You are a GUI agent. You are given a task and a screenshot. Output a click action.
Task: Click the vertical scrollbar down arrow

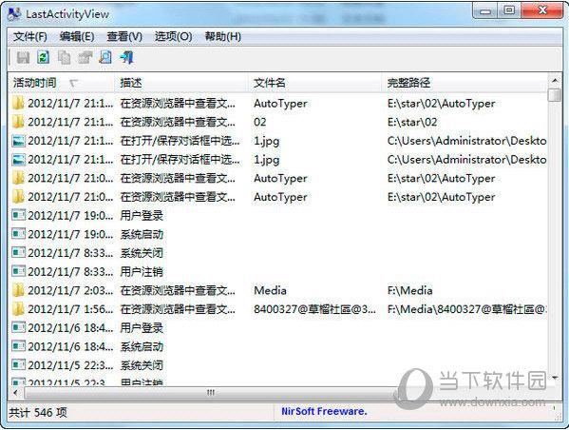pyautogui.click(x=555, y=379)
